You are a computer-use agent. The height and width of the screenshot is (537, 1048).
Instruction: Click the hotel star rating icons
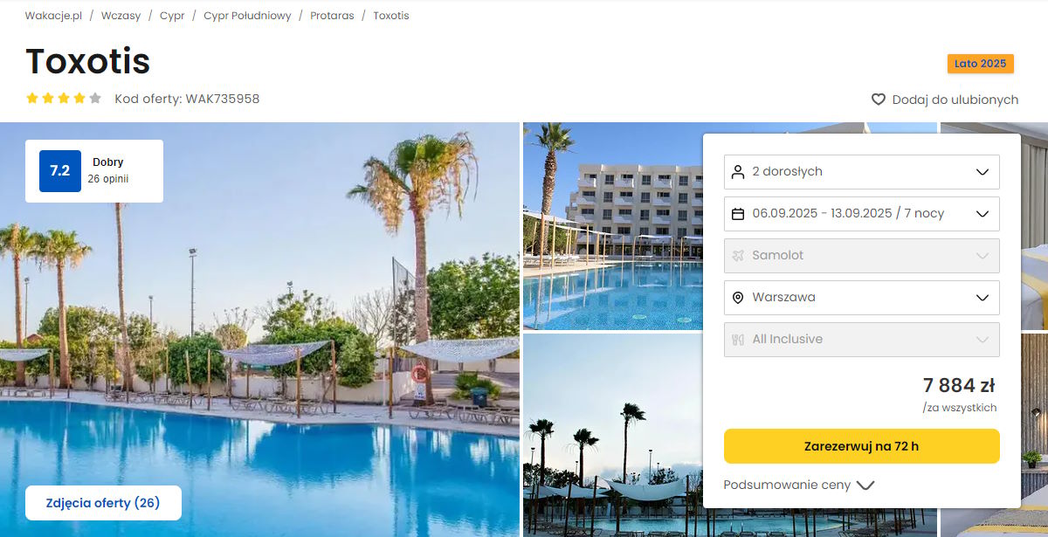(x=64, y=99)
